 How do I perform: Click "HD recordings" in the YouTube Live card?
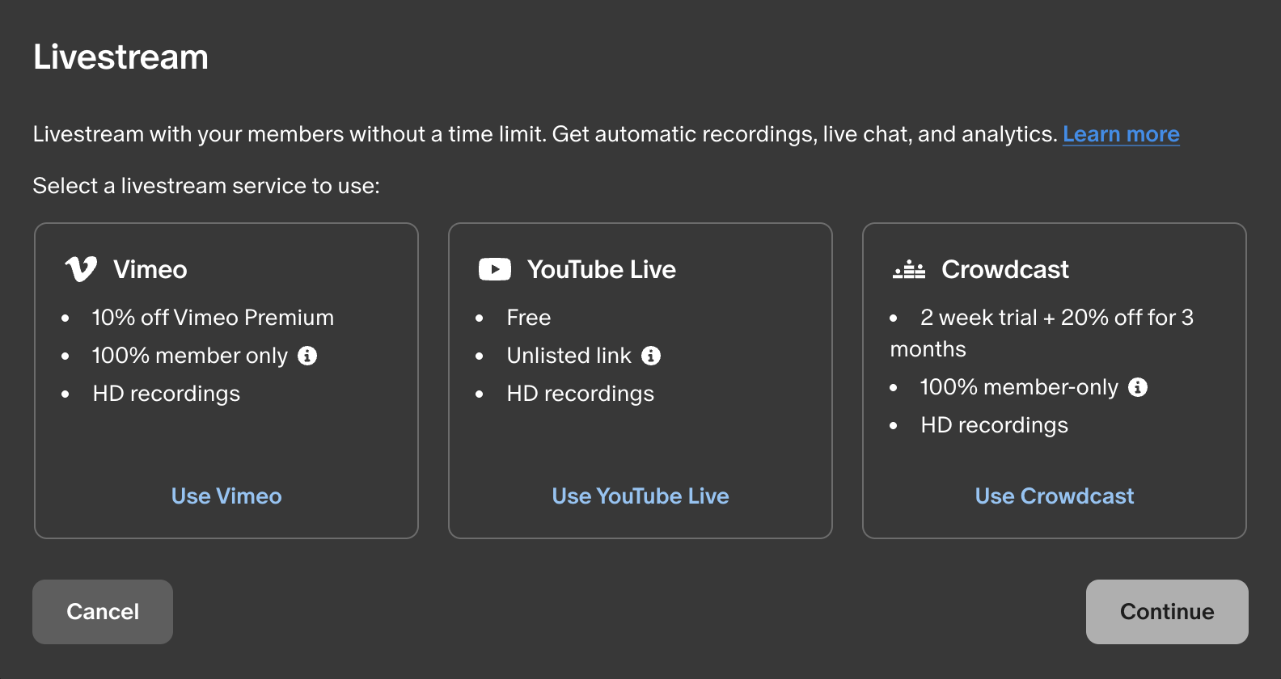581,394
